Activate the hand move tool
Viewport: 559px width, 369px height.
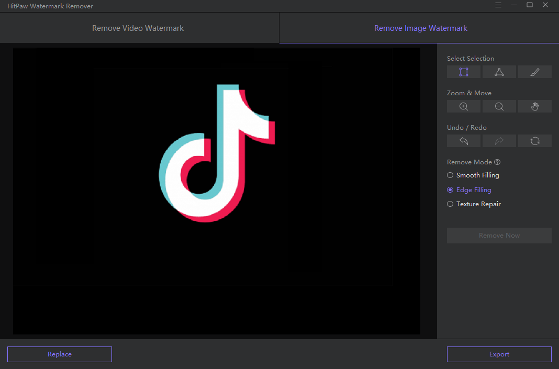tap(535, 107)
